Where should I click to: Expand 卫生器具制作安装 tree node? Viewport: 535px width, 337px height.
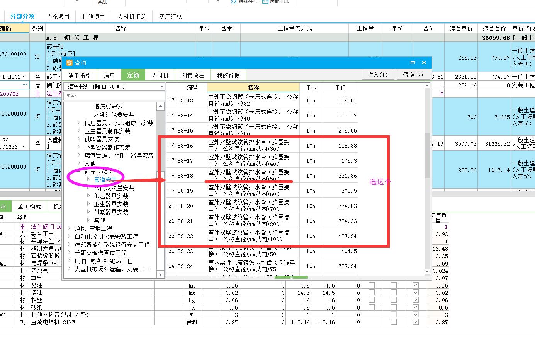coord(79,131)
